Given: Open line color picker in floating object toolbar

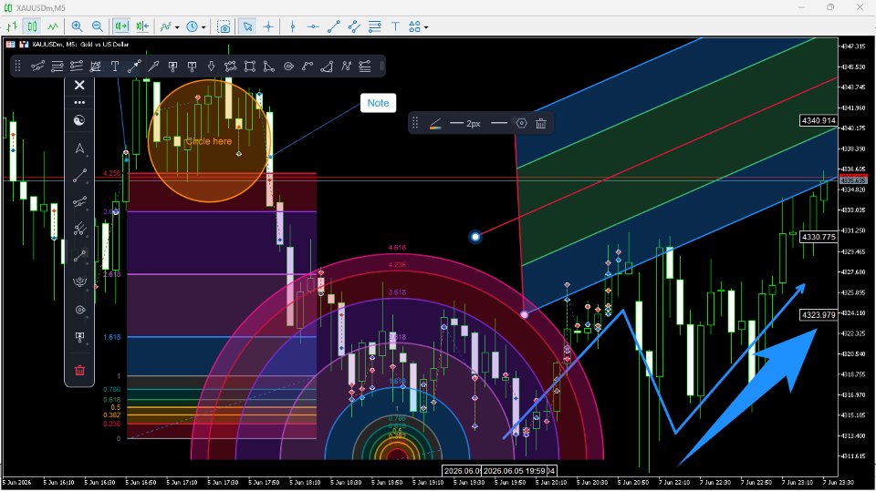Looking at the screenshot, I should [x=435, y=124].
